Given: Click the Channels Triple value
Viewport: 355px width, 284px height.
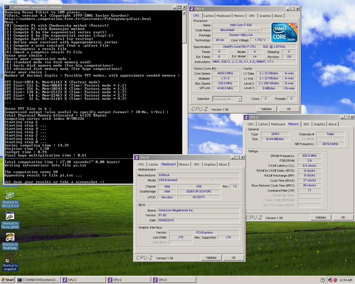Looking at the screenshot, I should click(330, 134).
